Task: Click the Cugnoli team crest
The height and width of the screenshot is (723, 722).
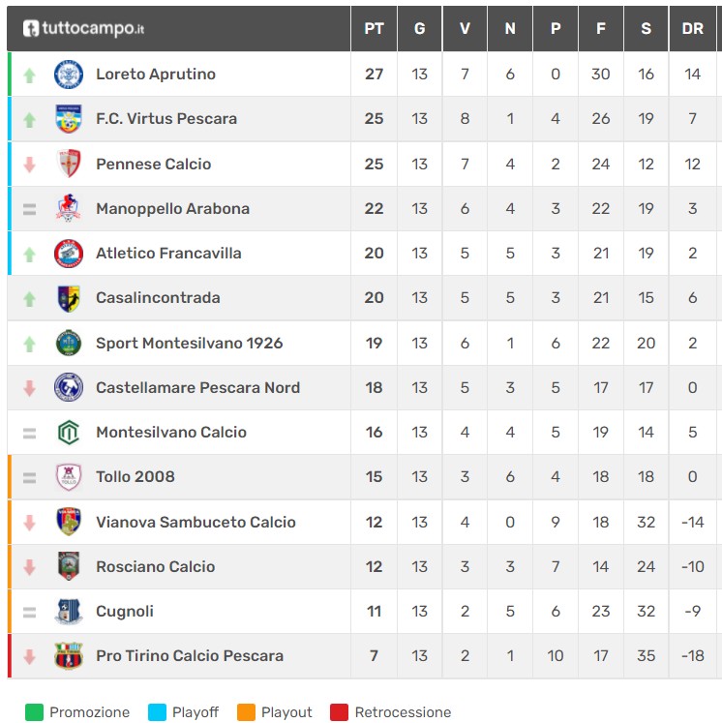Action: click(69, 611)
